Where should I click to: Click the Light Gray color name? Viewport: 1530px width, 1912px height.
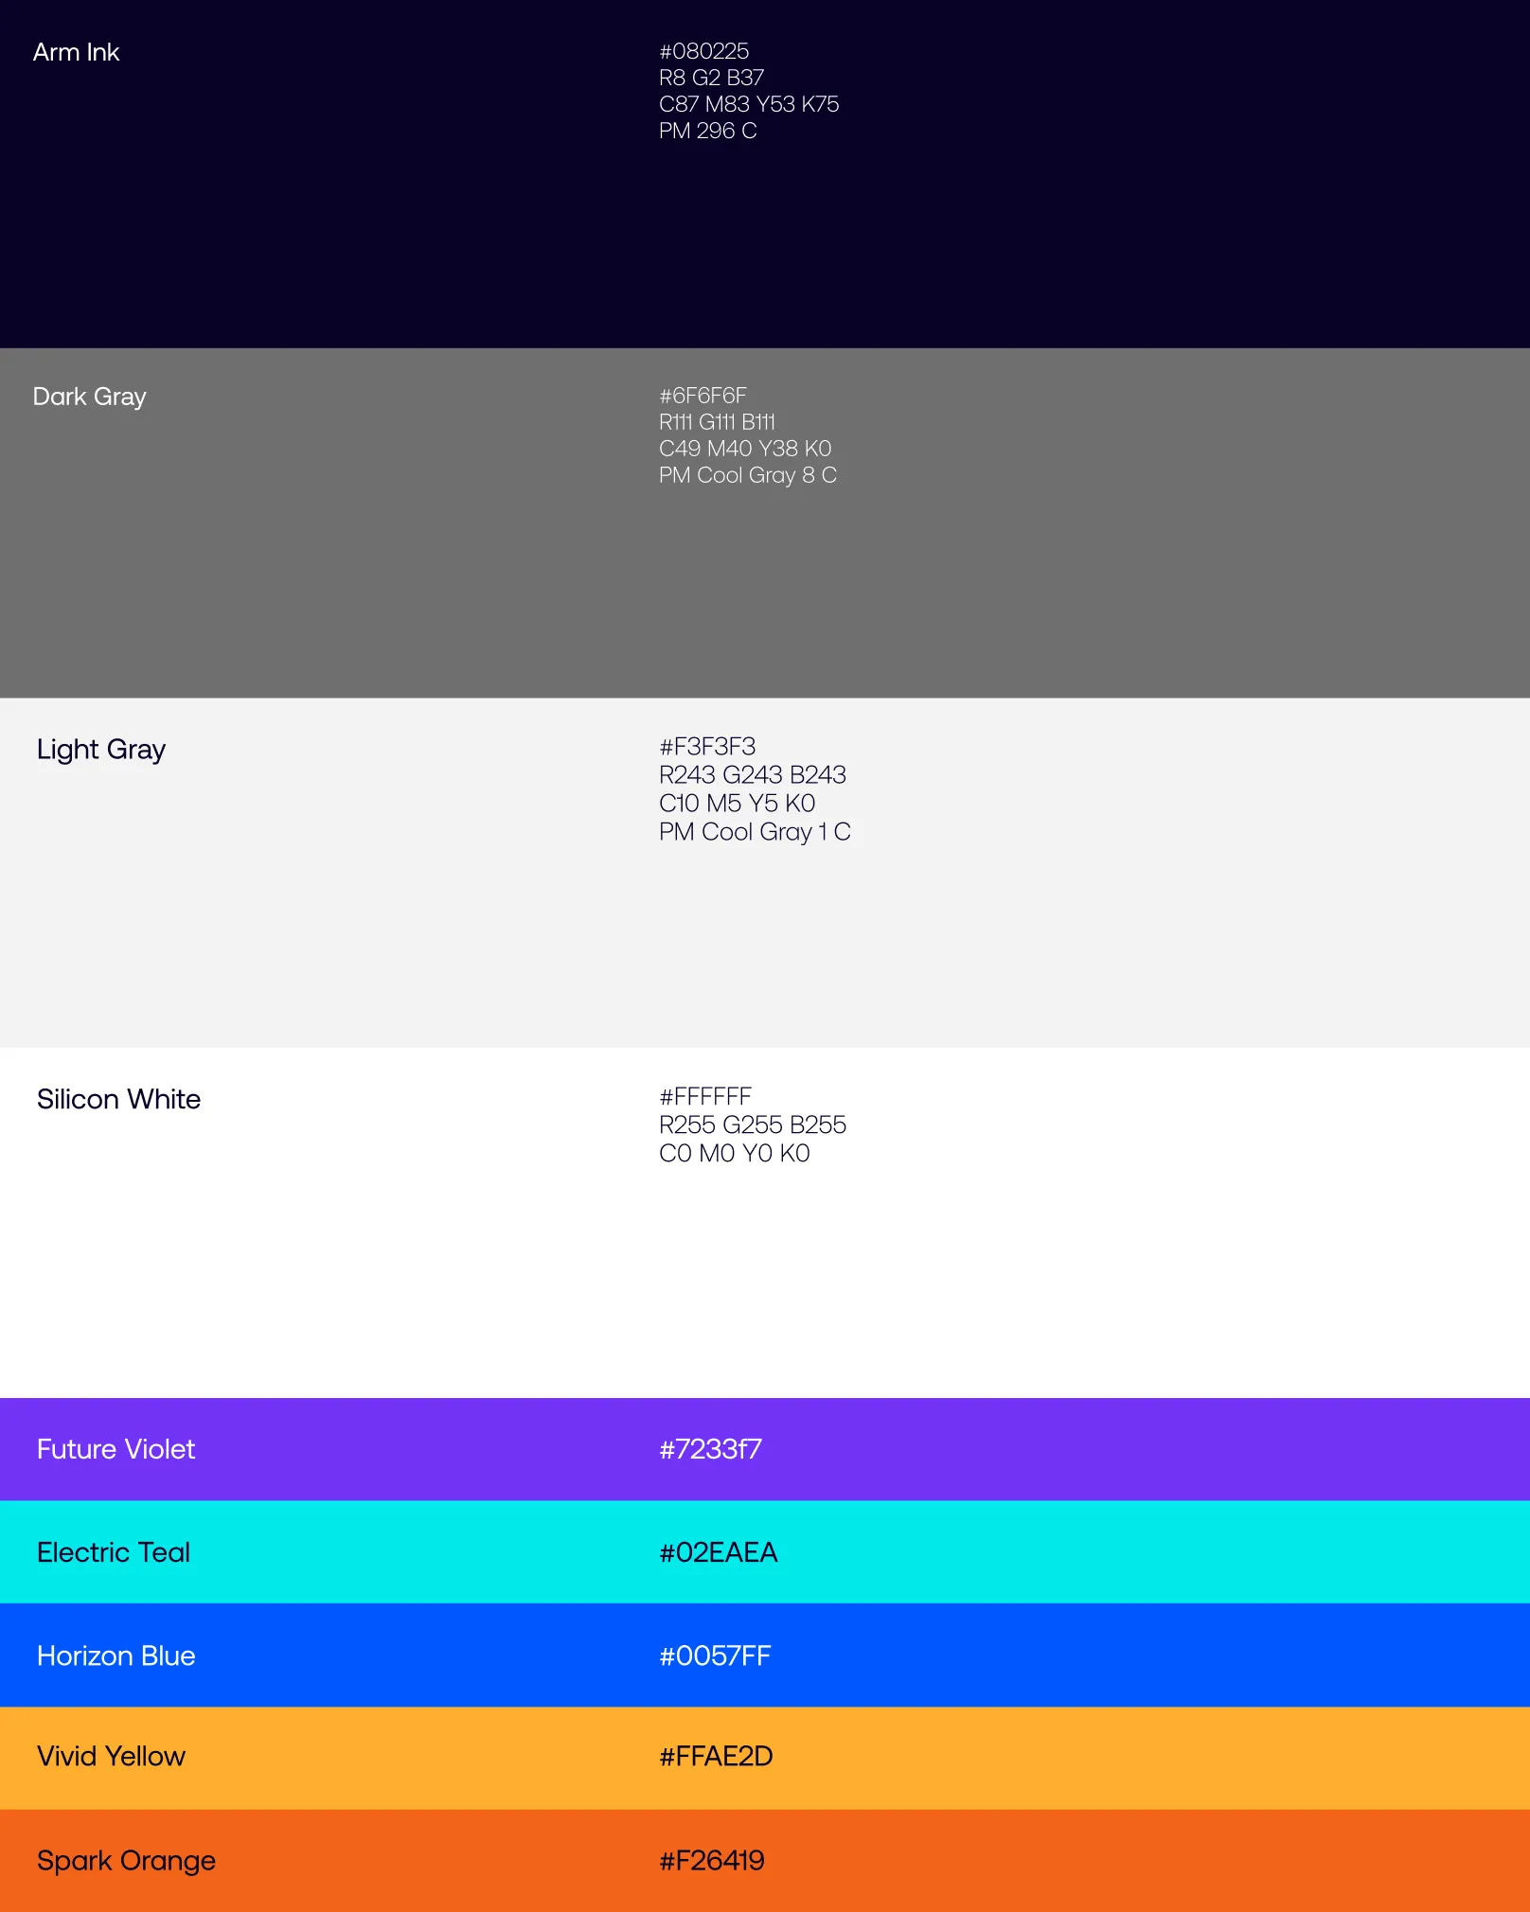[x=101, y=749]
